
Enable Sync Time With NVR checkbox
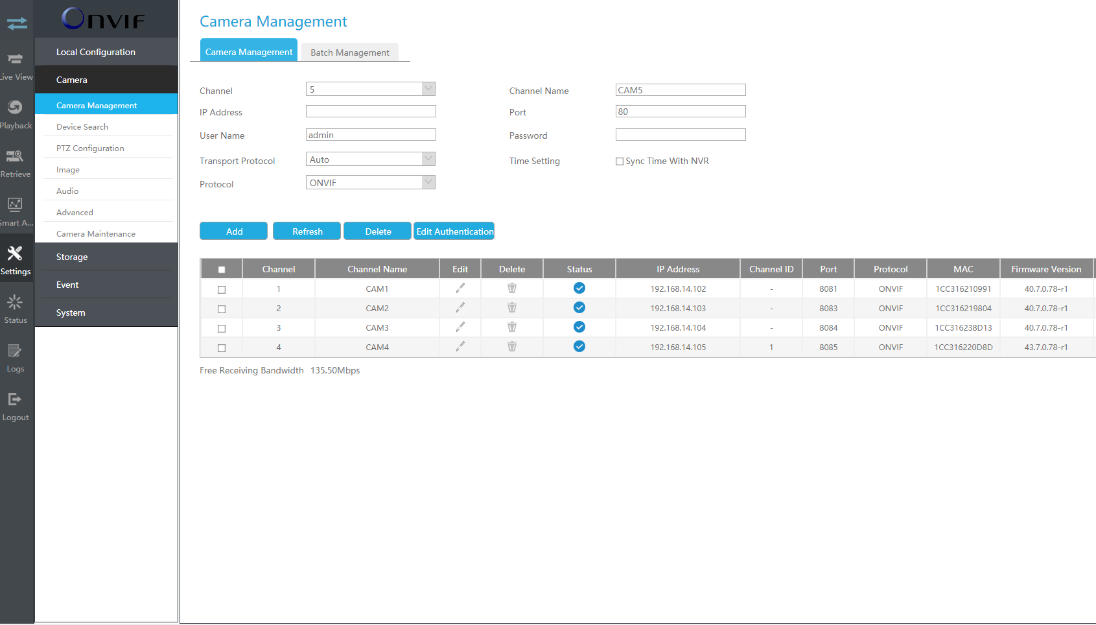click(x=620, y=161)
